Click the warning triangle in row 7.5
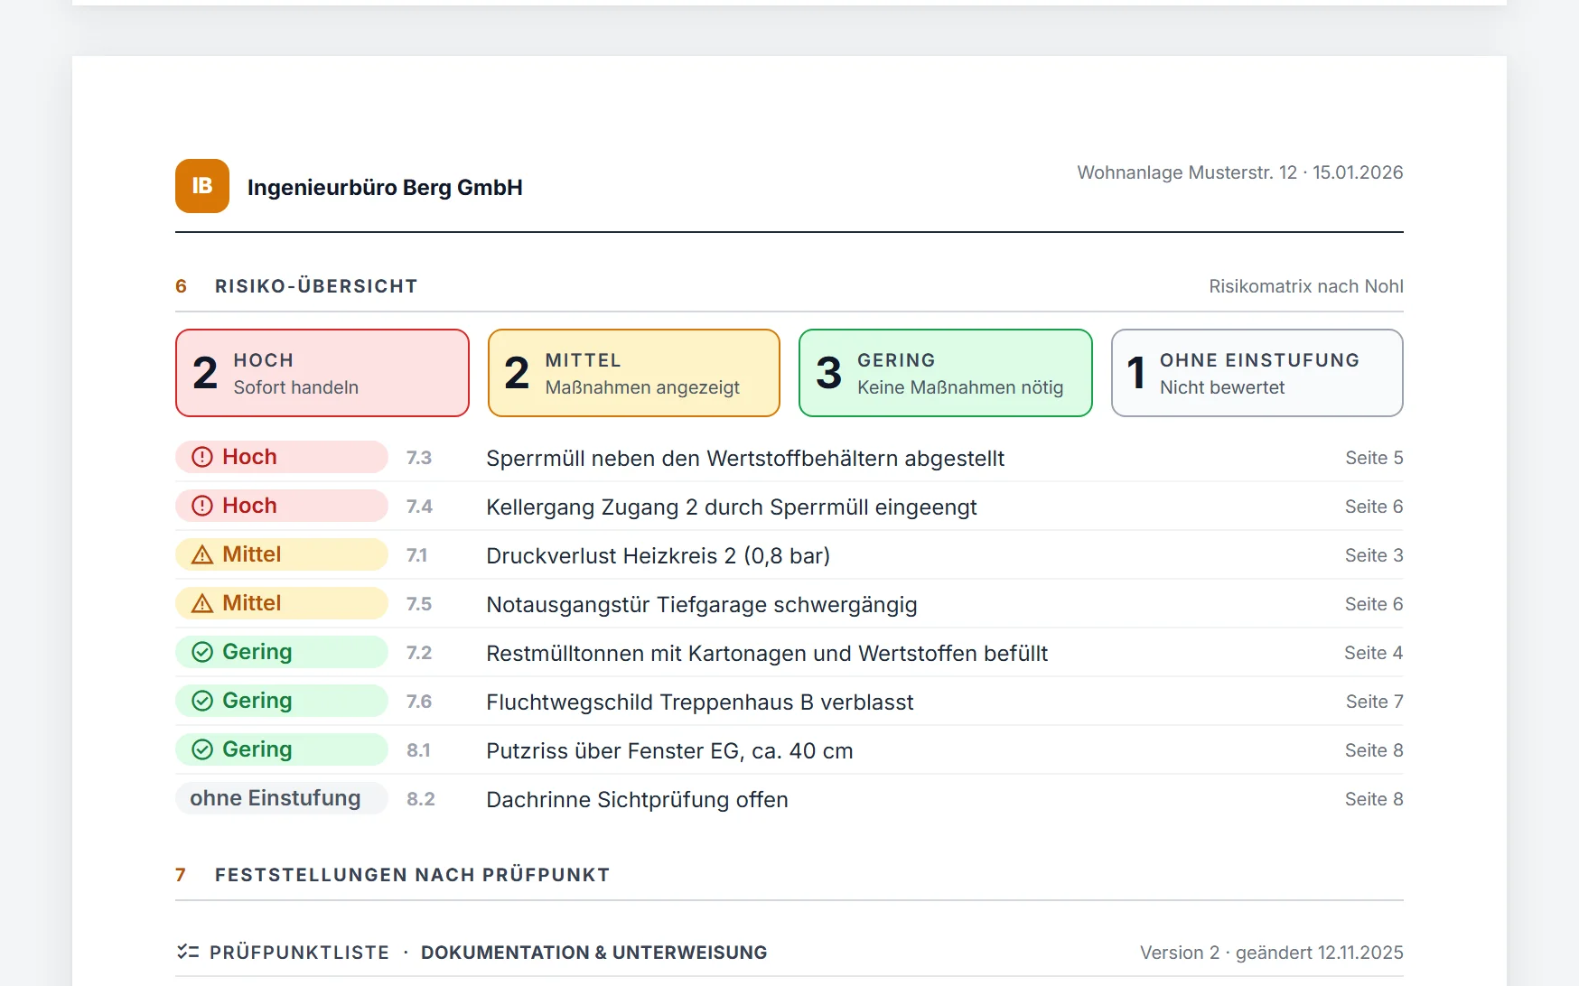 202,603
